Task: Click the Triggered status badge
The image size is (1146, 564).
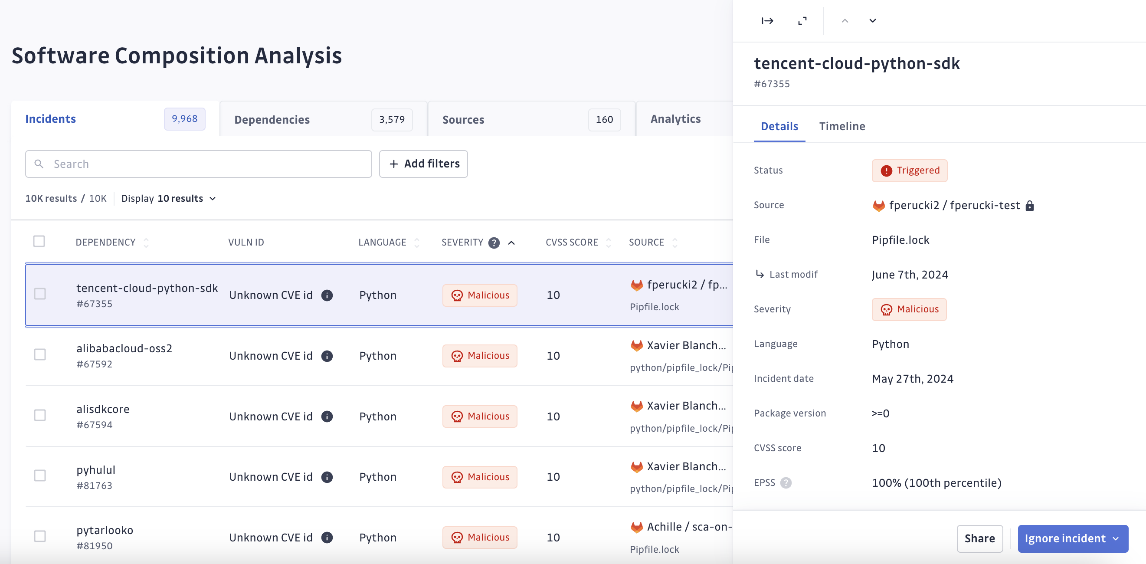Action: pos(909,171)
